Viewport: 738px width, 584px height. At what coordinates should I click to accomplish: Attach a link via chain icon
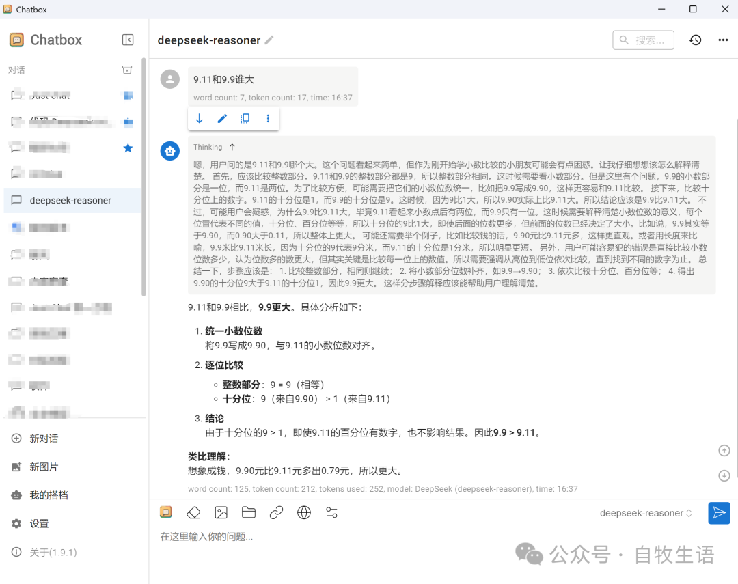coord(276,512)
